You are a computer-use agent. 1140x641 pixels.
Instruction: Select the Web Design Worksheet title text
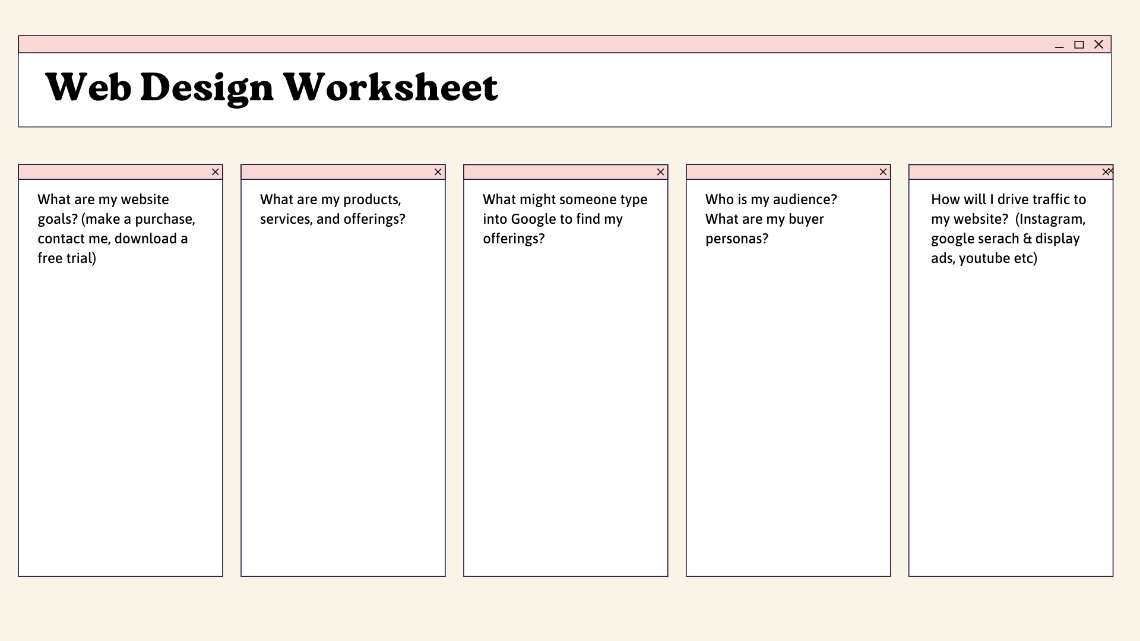click(x=272, y=88)
